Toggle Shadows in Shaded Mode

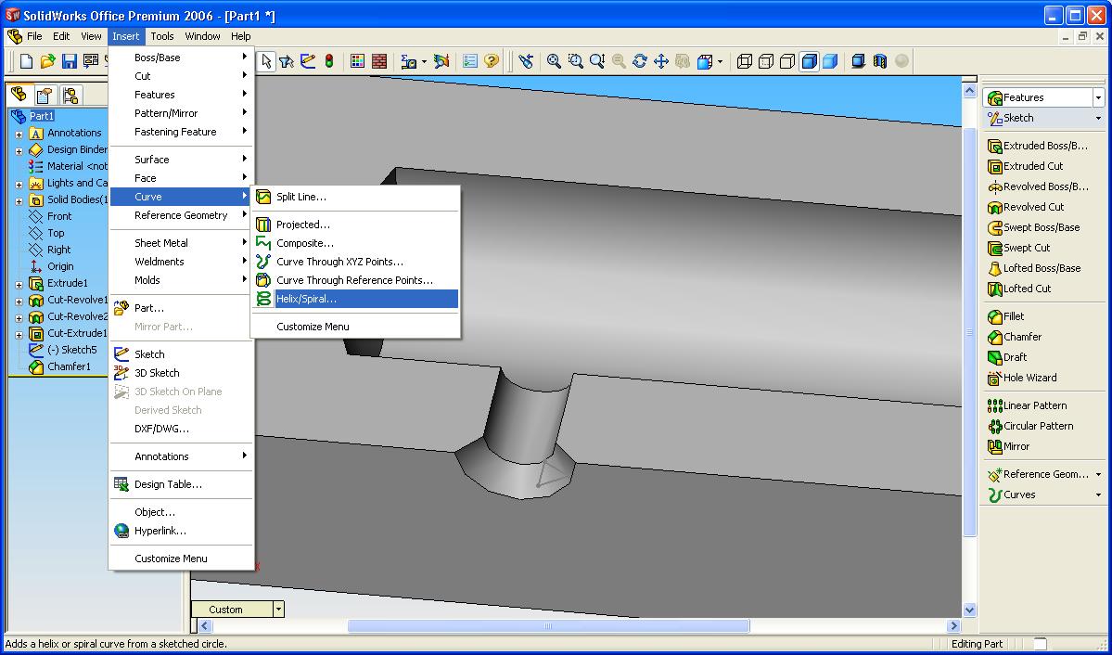point(858,62)
